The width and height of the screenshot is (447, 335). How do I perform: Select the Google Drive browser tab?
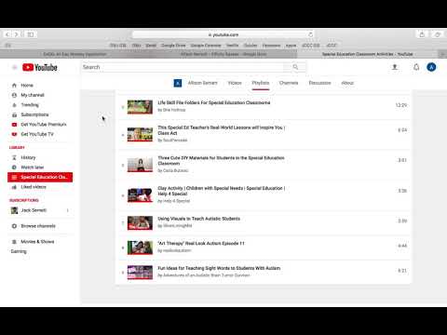[x=223, y=54]
